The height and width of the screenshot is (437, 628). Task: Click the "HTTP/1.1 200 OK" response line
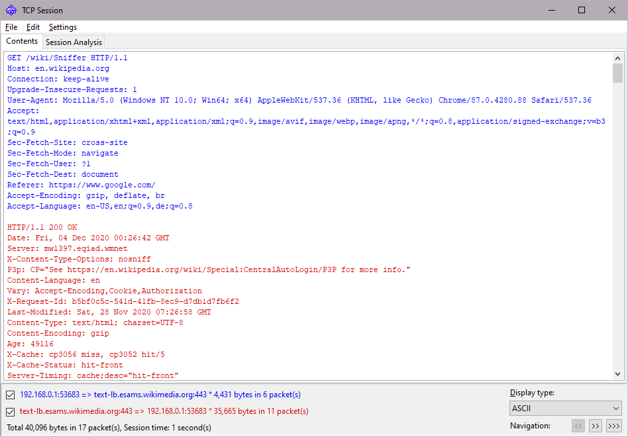click(x=42, y=227)
